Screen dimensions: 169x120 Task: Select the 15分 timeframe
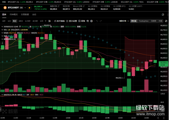pyautogui.click(x=21, y=21)
